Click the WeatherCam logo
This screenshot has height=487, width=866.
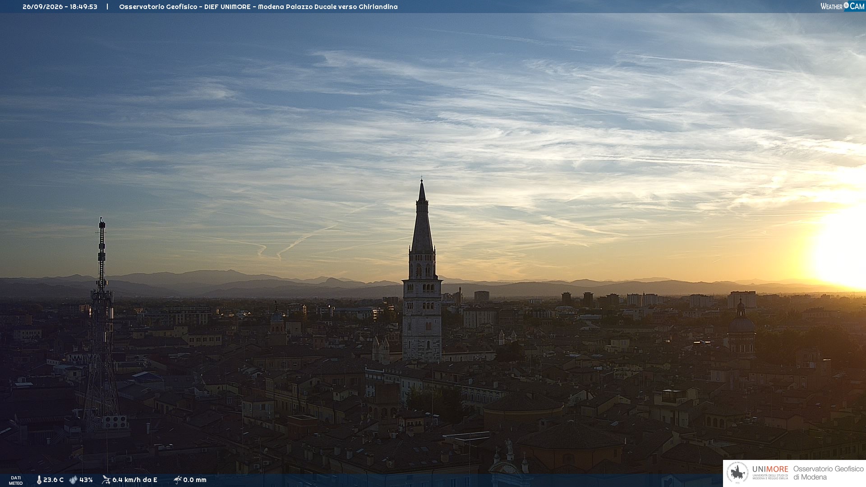click(842, 6)
